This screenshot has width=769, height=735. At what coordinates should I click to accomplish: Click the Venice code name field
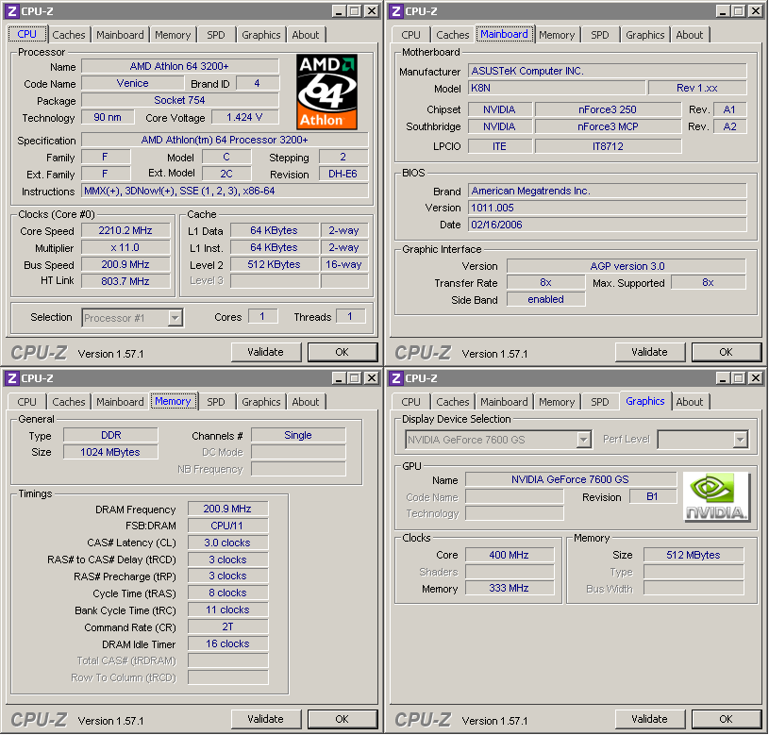tap(132, 83)
